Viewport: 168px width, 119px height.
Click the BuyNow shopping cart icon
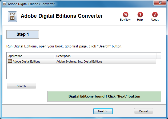coord(125,15)
